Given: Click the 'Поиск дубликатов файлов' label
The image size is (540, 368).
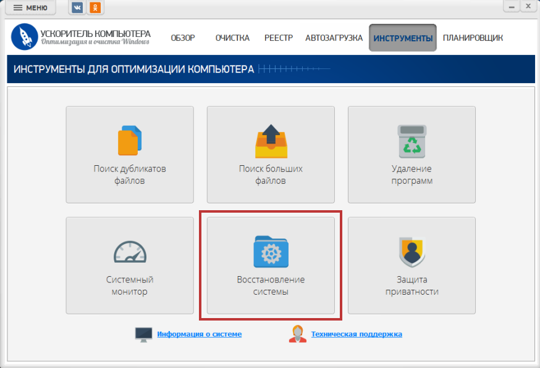Looking at the screenshot, I should tap(130, 174).
